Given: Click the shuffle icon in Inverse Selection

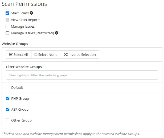Looking at the screenshot, I should tap(66, 55).
